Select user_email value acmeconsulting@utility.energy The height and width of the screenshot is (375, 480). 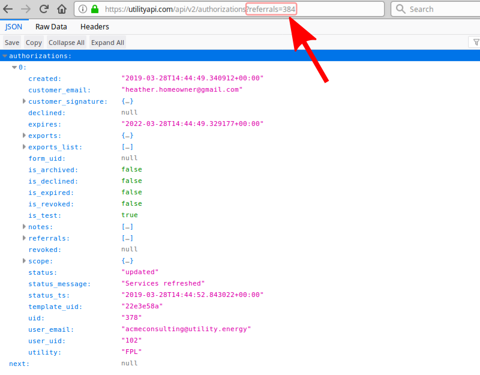[186, 329]
